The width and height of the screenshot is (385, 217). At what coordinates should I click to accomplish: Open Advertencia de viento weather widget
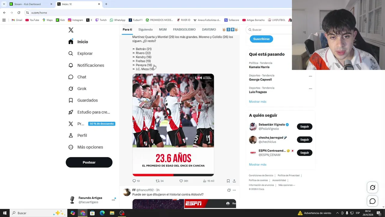tap(314, 213)
